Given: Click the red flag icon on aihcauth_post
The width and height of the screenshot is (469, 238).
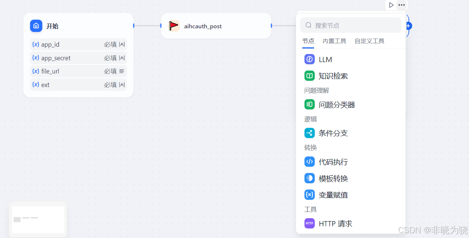Looking at the screenshot, I should 174,26.
